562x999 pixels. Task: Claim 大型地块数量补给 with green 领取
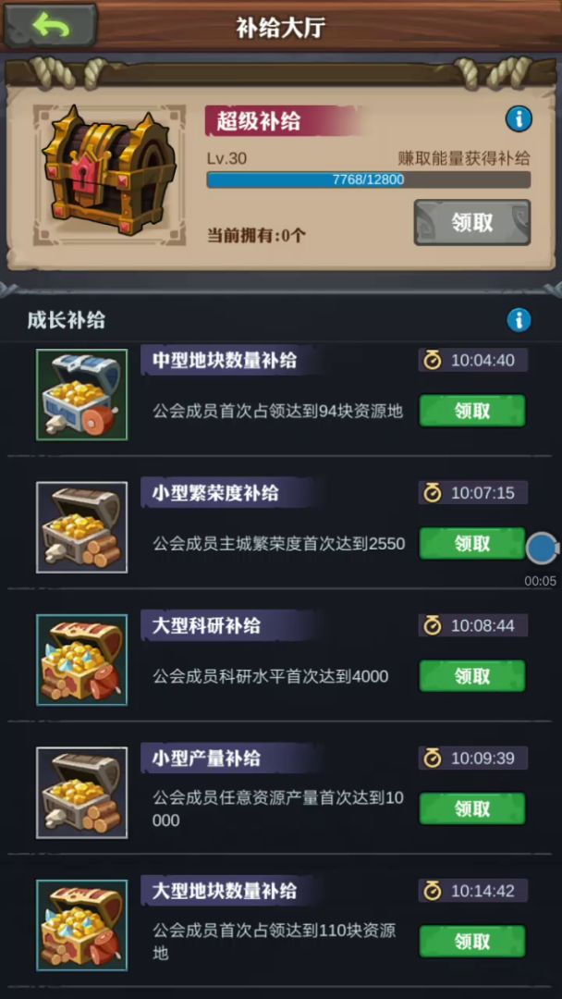pos(472,941)
